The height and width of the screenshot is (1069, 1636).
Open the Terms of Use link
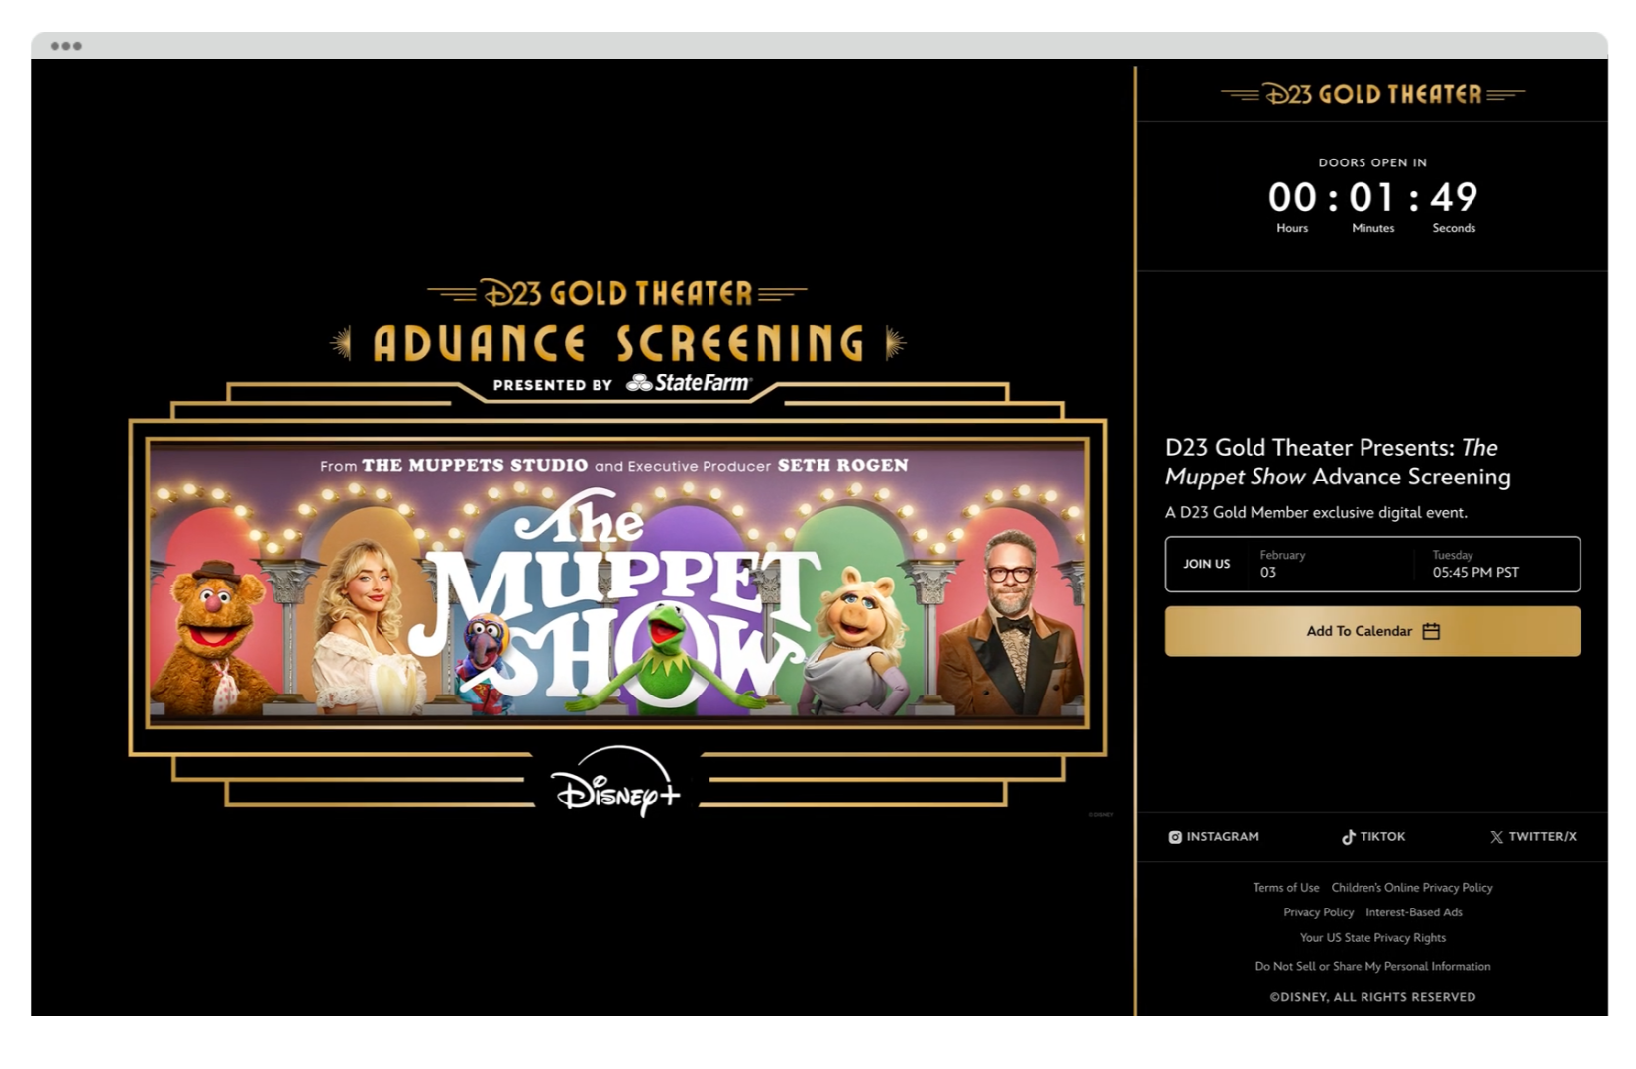click(x=1286, y=888)
